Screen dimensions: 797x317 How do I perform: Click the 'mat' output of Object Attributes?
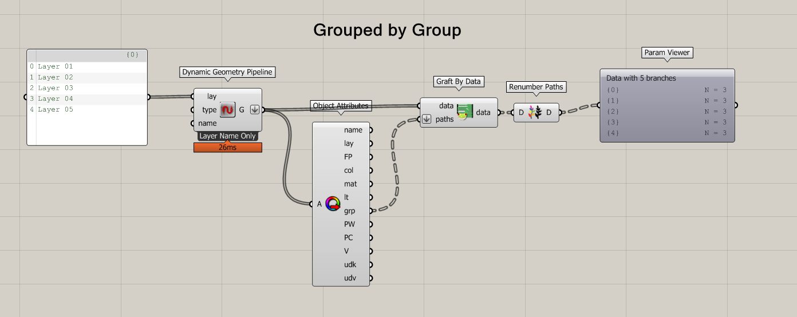(350, 184)
